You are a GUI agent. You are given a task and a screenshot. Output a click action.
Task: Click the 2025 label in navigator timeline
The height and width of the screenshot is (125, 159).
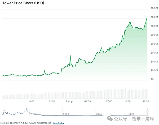click(x=131, y=114)
